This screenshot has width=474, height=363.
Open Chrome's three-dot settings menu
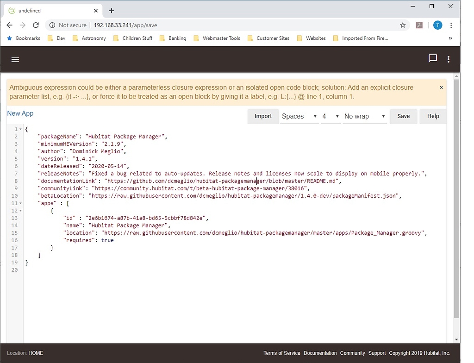[452, 25]
